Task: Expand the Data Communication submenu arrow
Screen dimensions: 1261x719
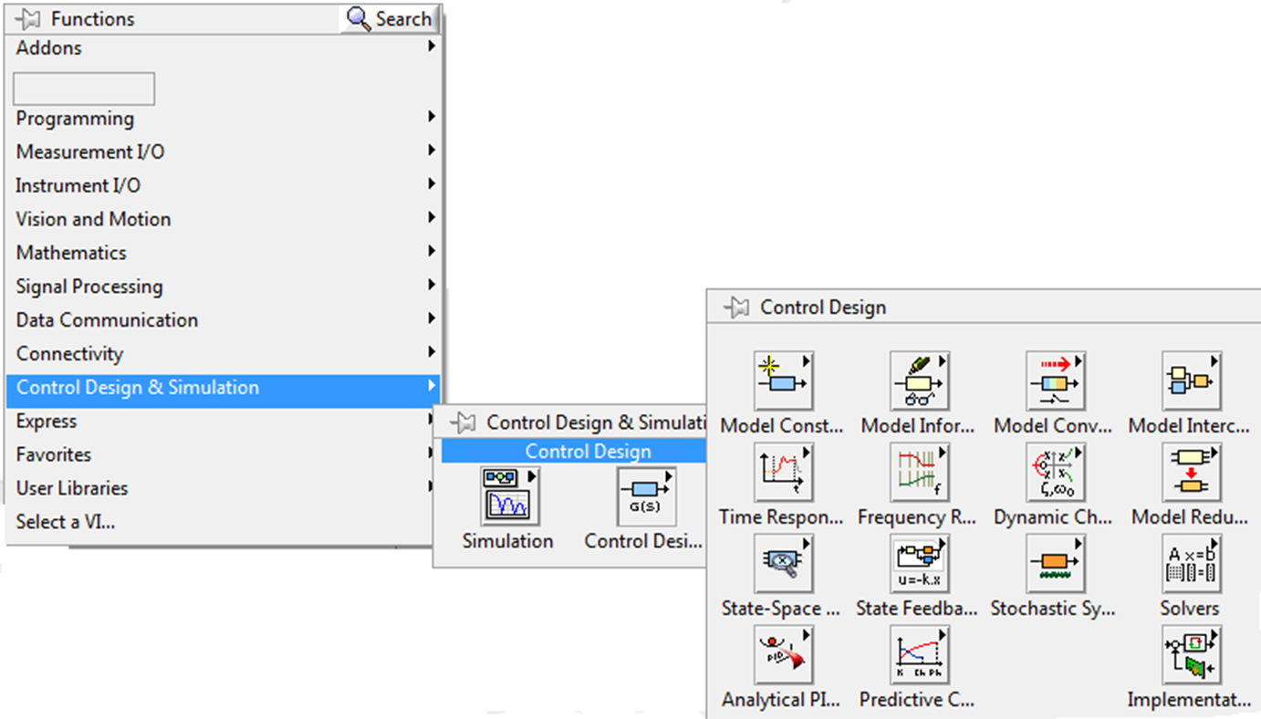Action: point(432,318)
